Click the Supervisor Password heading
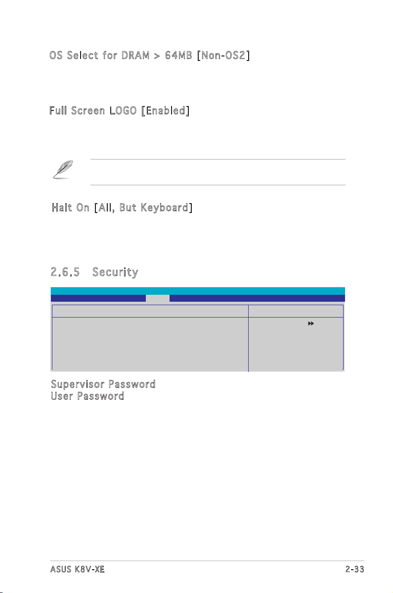 (103, 384)
